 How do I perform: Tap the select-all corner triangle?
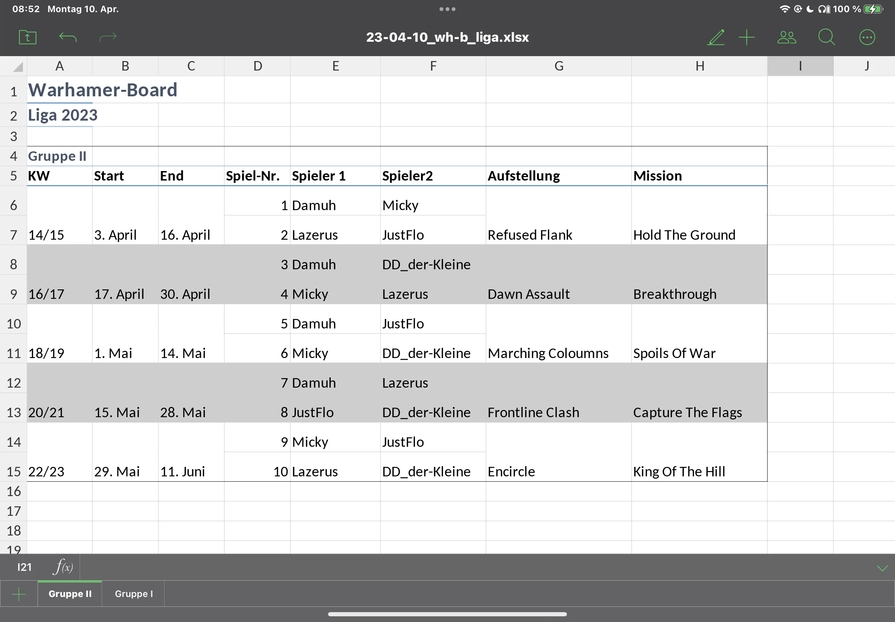click(x=17, y=67)
